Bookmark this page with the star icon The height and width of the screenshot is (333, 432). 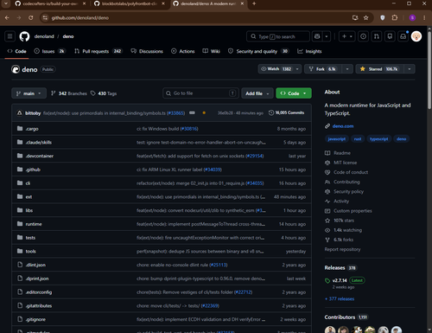point(366,18)
